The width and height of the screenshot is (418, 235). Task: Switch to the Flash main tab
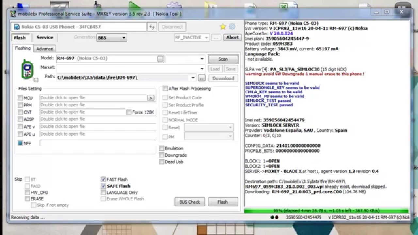click(20, 38)
